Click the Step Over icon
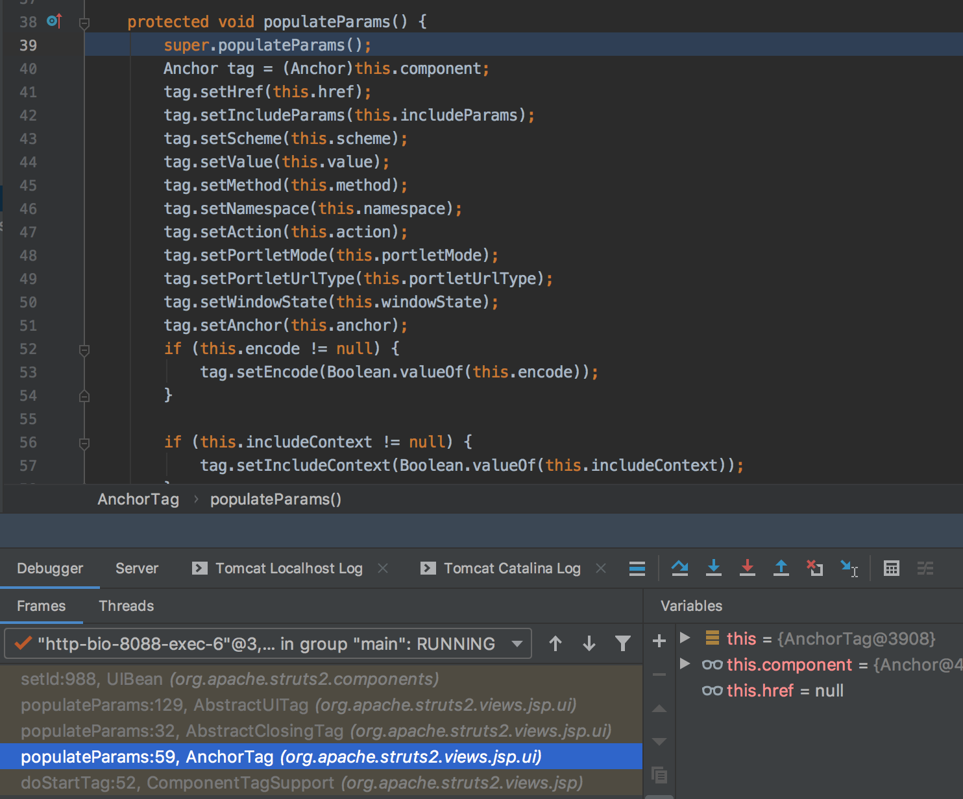Viewport: 963px width, 799px height. point(680,568)
